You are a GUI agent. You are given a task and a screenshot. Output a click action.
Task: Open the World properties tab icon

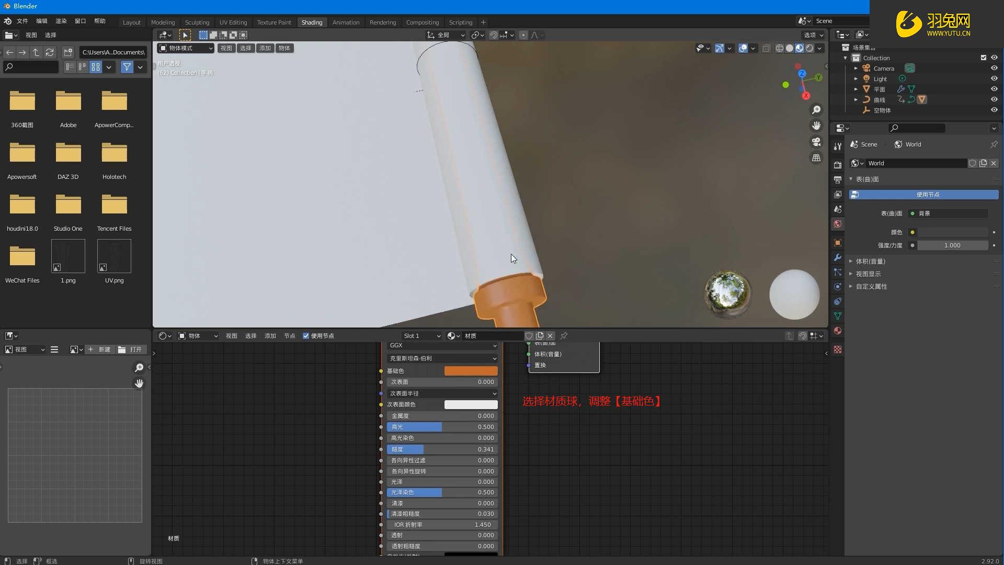838,223
